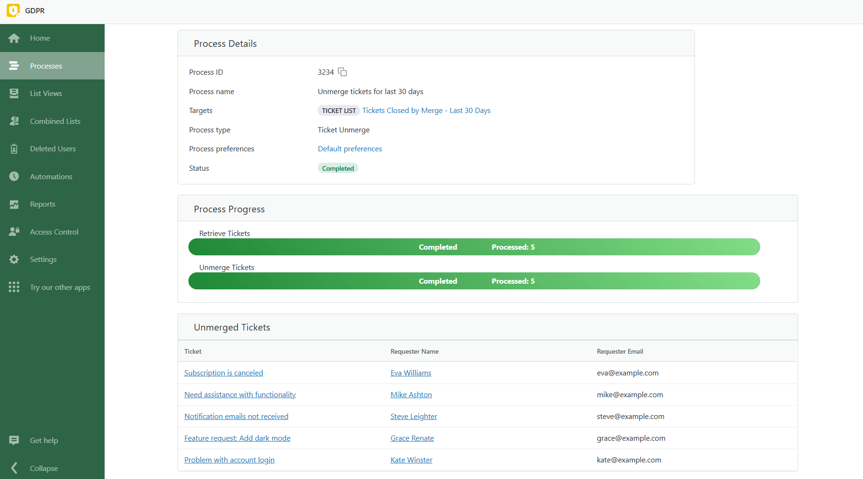Open the Problem with account login ticket
Screen dimensions: 863x479
click(x=229, y=460)
